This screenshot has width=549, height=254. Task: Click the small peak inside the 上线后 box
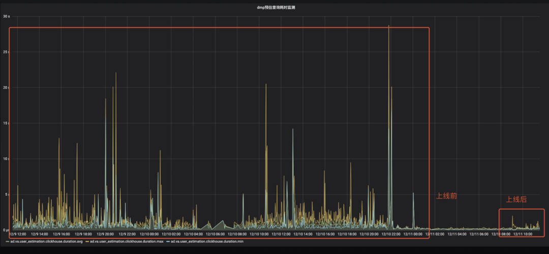(x=512, y=217)
